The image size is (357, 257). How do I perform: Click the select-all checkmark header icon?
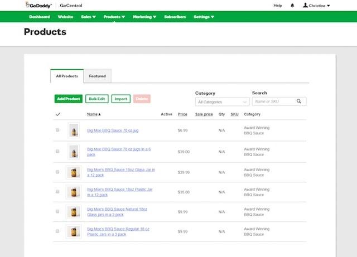tap(58, 114)
